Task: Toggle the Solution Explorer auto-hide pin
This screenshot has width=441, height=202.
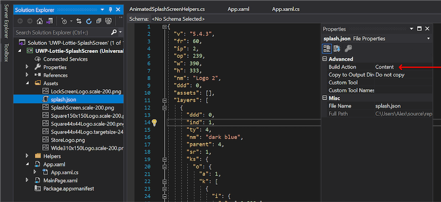Action: [x=110, y=10]
